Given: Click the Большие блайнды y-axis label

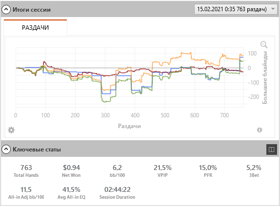Looking at the screenshot, I should coord(265,77).
